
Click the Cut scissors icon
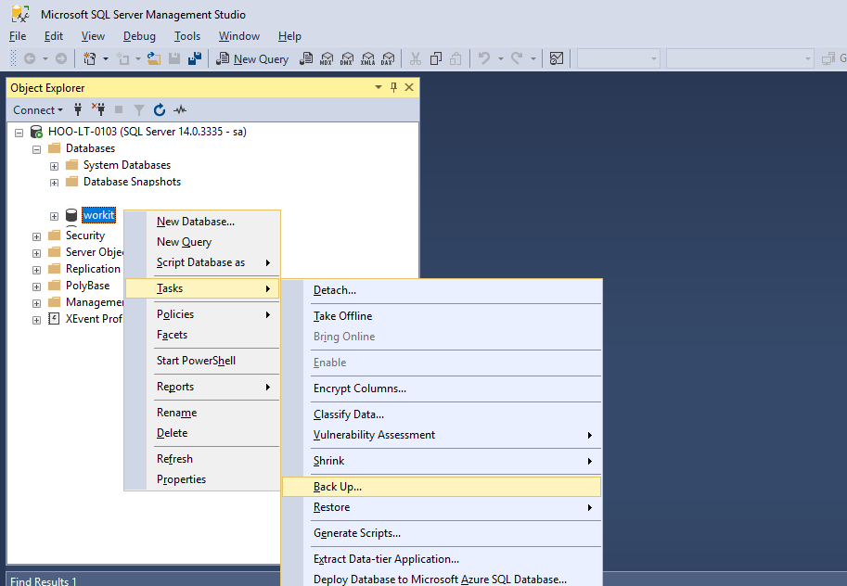click(x=416, y=58)
